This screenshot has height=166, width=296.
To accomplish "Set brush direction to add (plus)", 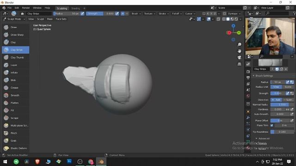I will (x=123, y=13).
